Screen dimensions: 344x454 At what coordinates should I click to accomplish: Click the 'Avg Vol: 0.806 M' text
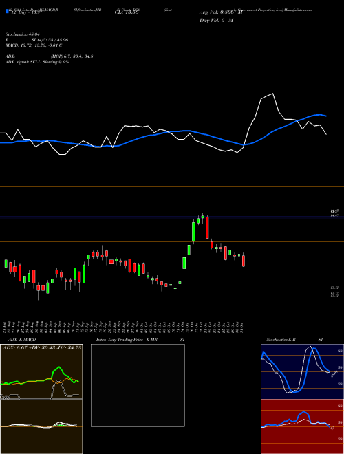[x=221, y=12]
